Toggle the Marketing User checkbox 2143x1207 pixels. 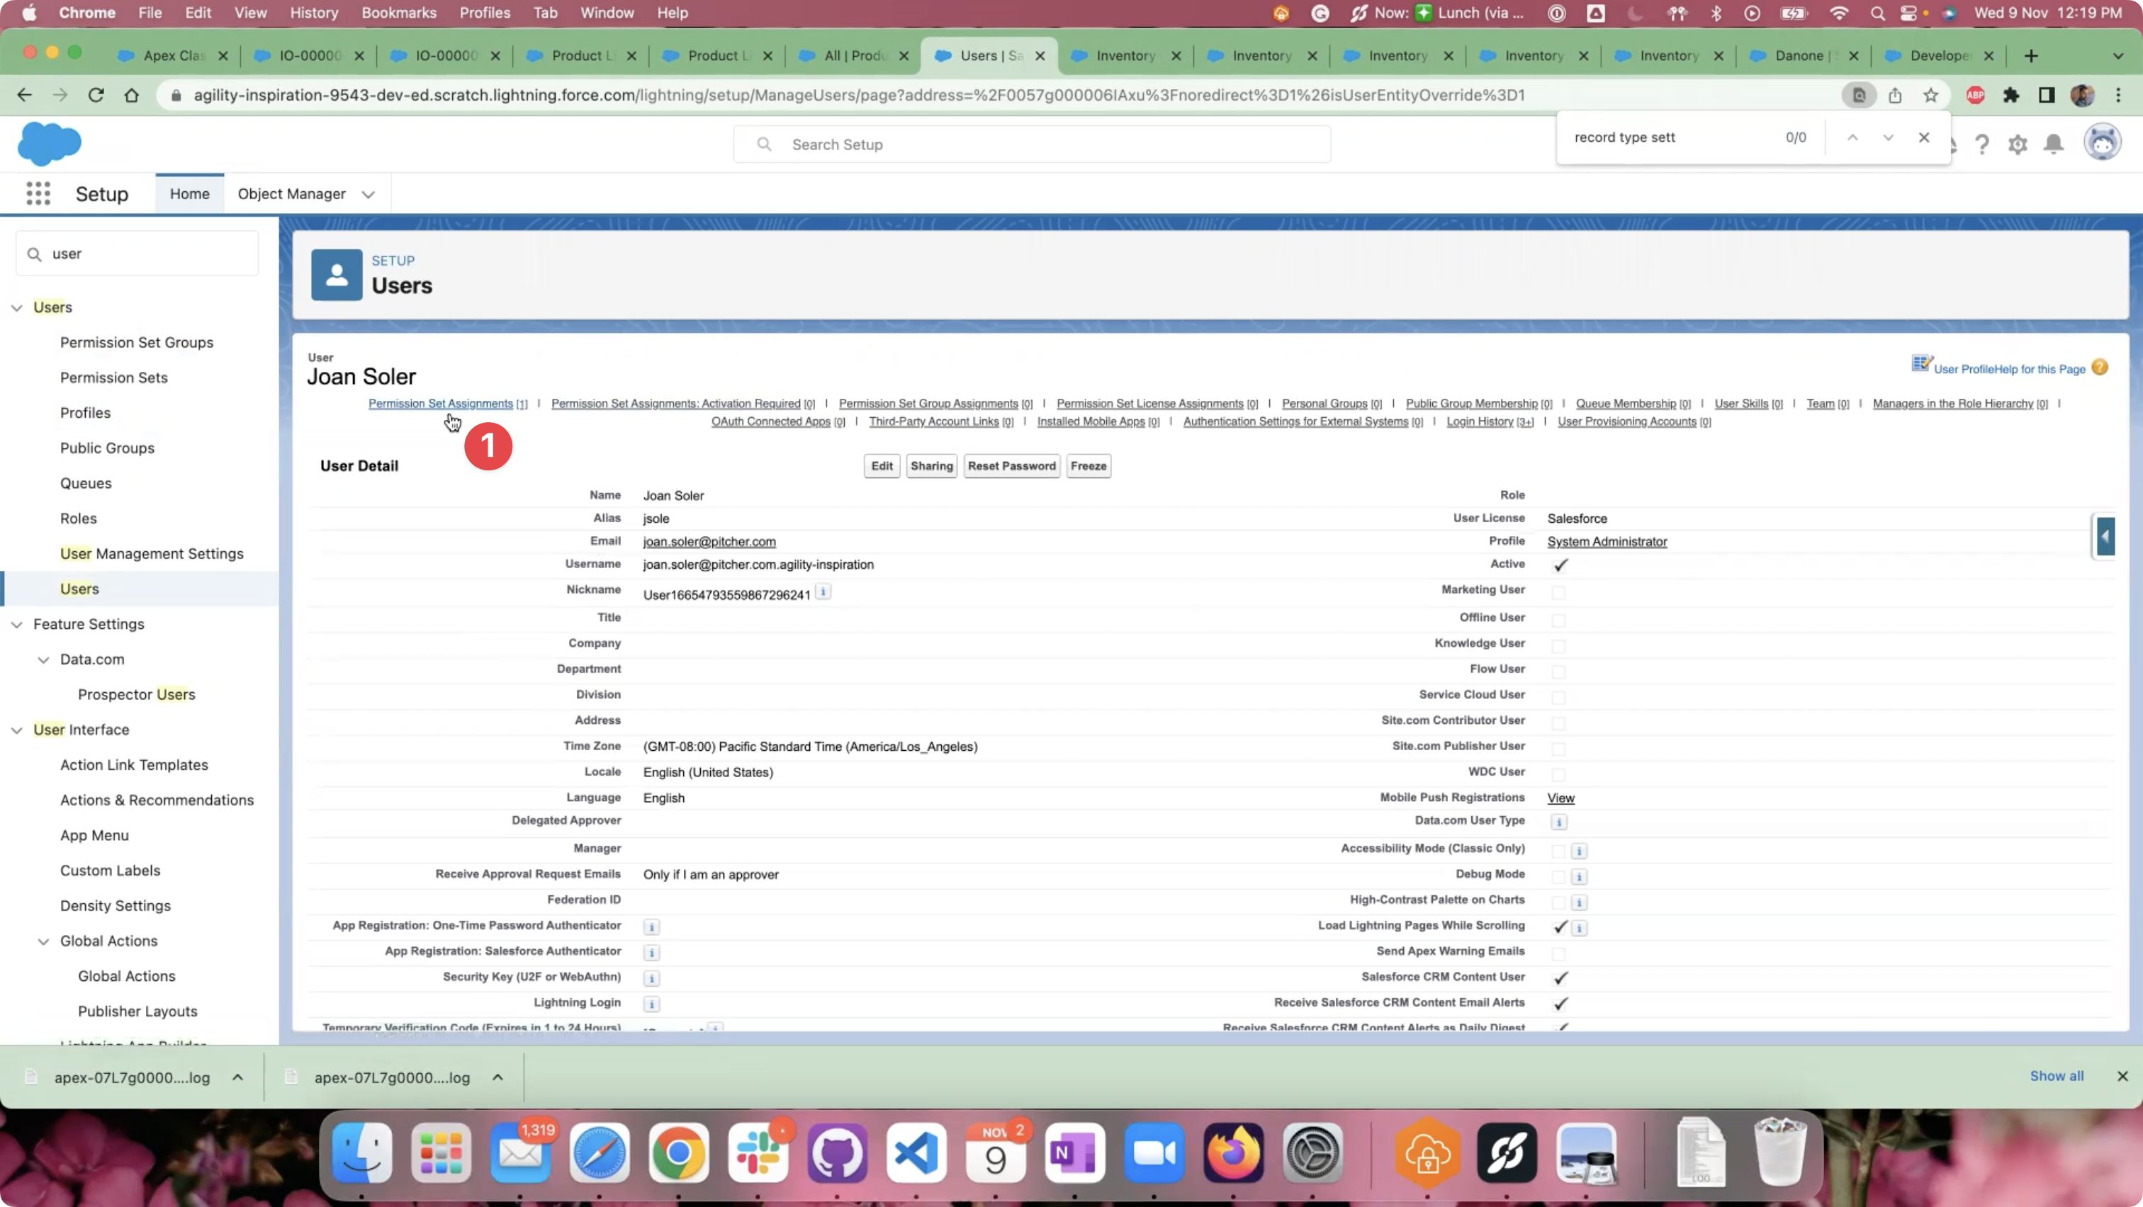point(1558,593)
